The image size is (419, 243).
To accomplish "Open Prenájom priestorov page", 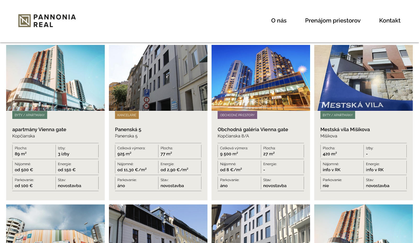I will tap(333, 20).
